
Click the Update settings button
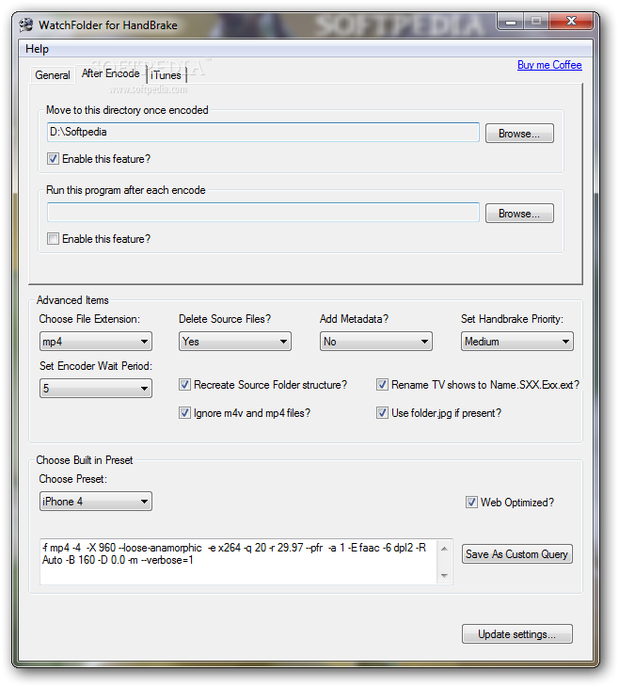[516, 634]
